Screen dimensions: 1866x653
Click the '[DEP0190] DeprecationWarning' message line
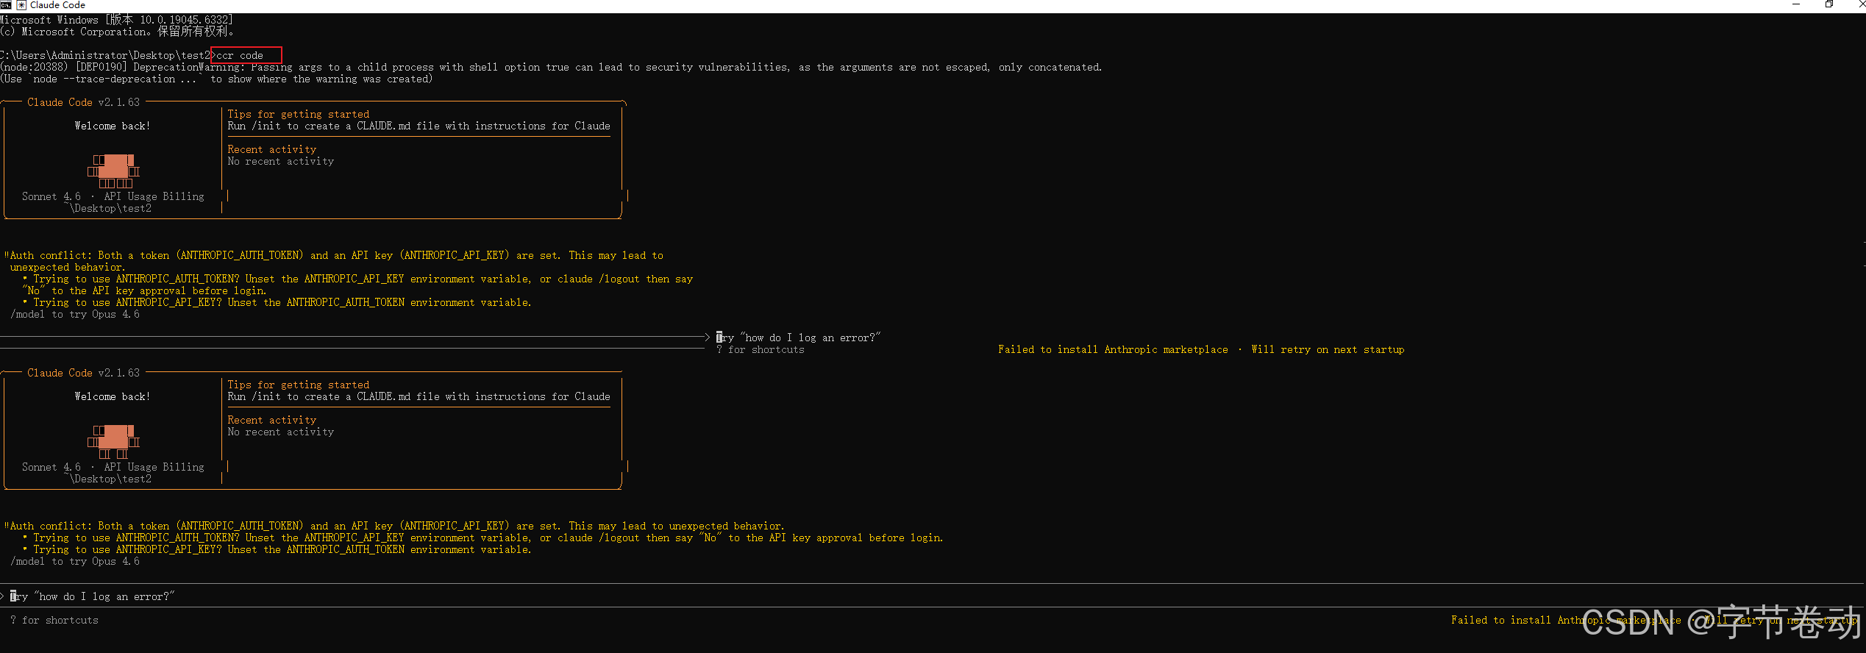pyautogui.click(x=551, y=67)
